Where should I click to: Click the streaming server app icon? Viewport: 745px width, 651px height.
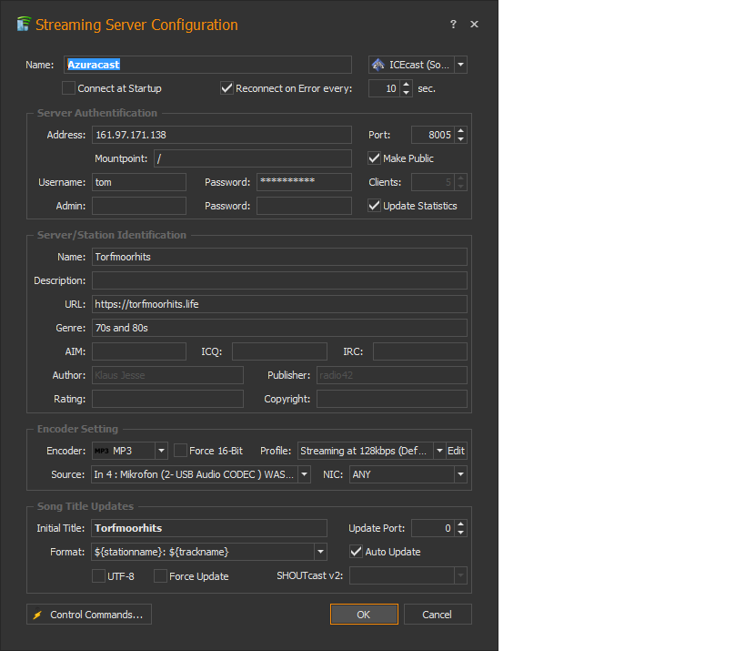click(x=24, y=24)
